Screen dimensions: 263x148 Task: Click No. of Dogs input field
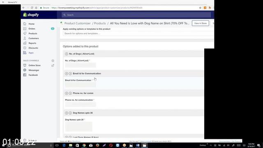point(81,65)
